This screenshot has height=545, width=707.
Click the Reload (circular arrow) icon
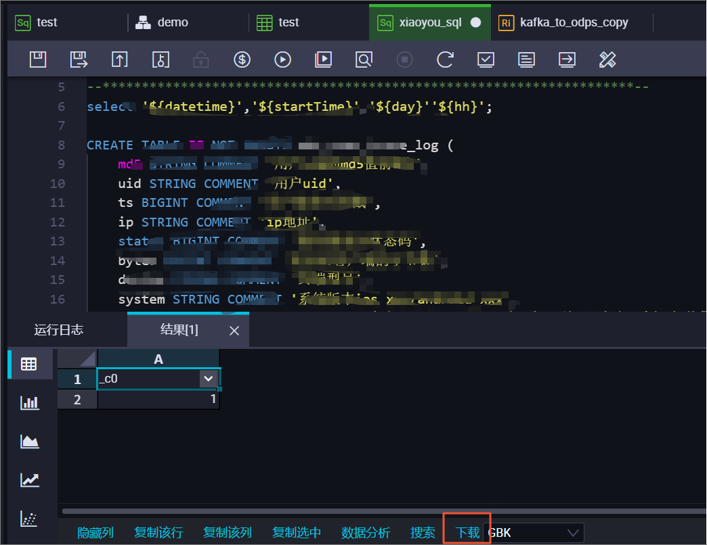445,60
